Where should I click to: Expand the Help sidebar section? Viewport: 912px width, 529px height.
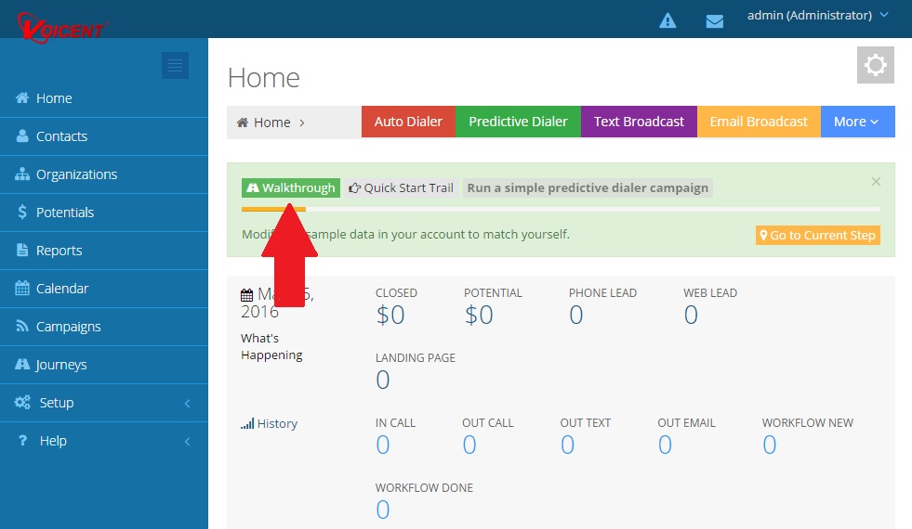click(x=103, y=441)
